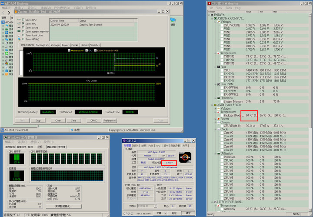Enable the Stress CPU checkbox
Screen dimensions: 313x217
point(23,20)
